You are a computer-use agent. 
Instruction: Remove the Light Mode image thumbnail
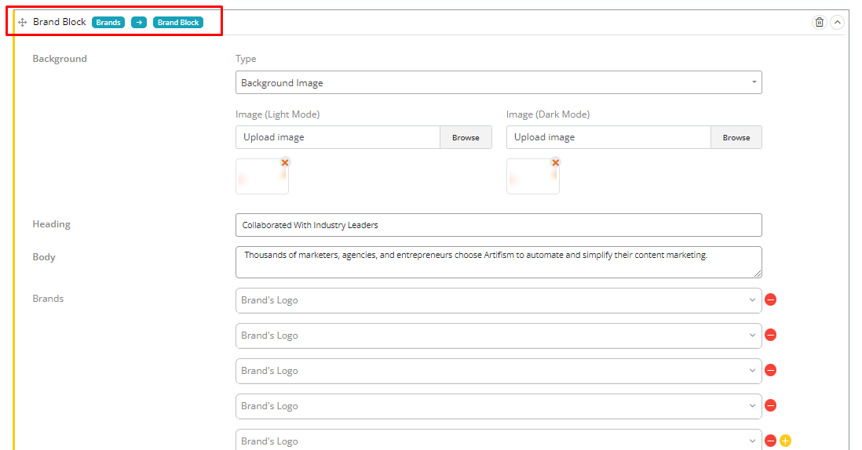point(285,162)
